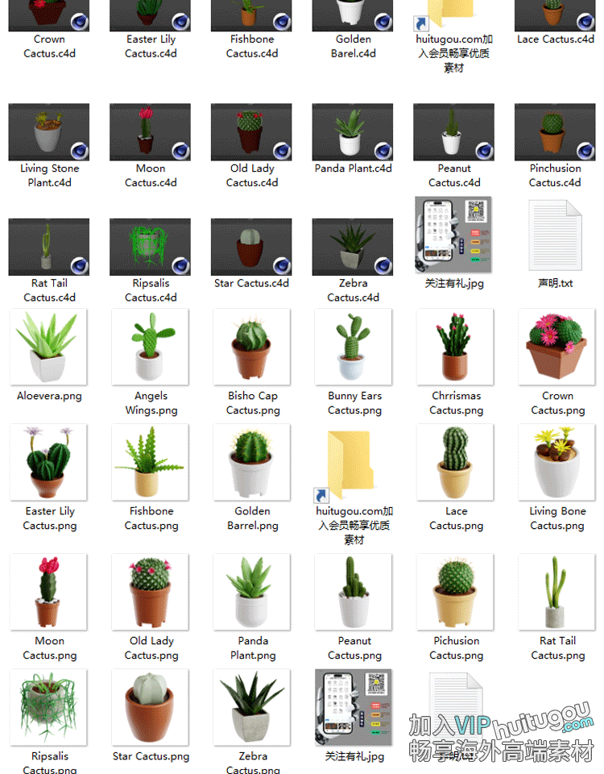This screenshot has width=604, height=774.
Task: Select the Fishbone Cactus.png thumbnail
Action: point(150,462)
